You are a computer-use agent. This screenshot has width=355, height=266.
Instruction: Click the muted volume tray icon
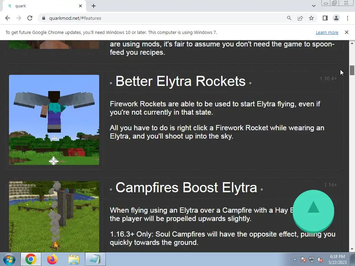[320, 259]
